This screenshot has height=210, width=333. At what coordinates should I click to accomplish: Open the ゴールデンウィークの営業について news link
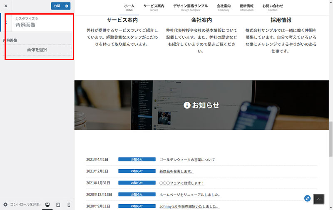[187, 160]
